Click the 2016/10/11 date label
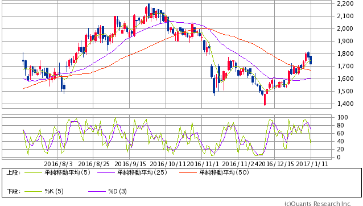This screenshot has width=363, height=206. [x=168, y=164]
